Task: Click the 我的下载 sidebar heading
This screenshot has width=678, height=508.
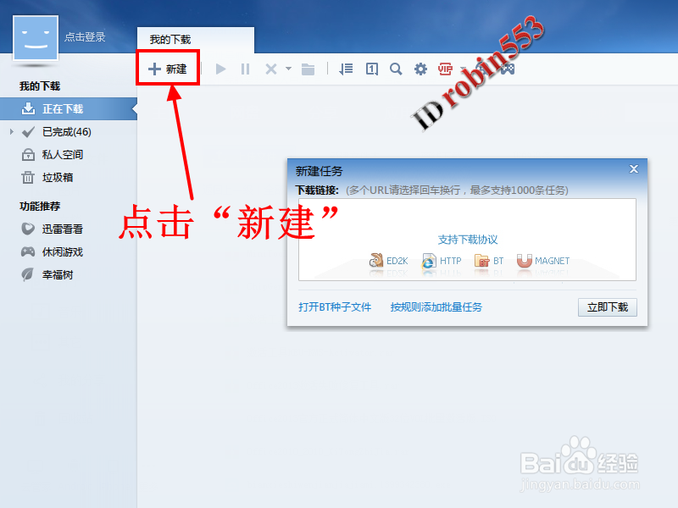Action: pos(40,86)
